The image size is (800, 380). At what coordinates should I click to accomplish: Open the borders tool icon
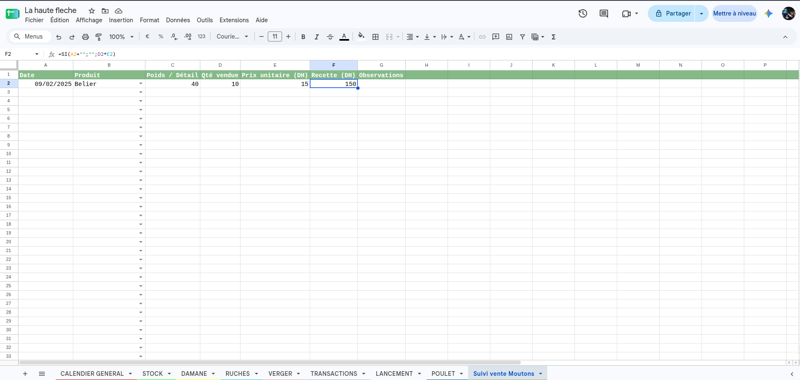pyautogui.click(x=375, y=37)
